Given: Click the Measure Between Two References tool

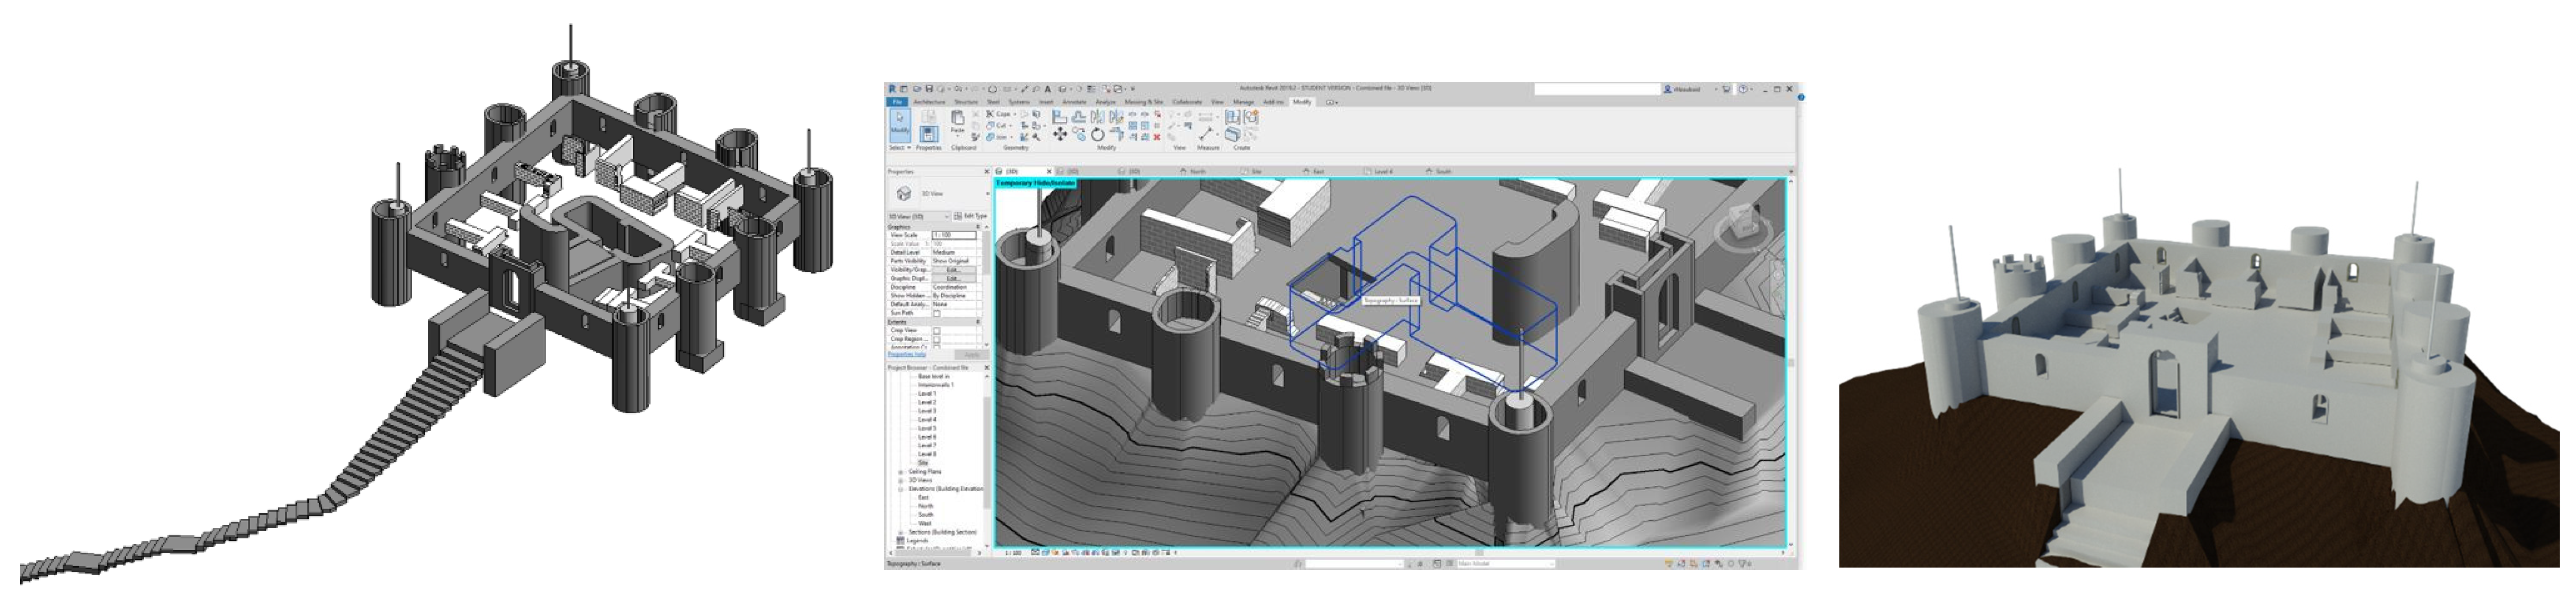Looking at the screenshot, I should [x=1206, y=134].
